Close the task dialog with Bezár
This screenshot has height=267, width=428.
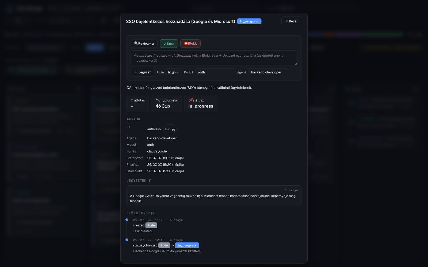[292, 21]
